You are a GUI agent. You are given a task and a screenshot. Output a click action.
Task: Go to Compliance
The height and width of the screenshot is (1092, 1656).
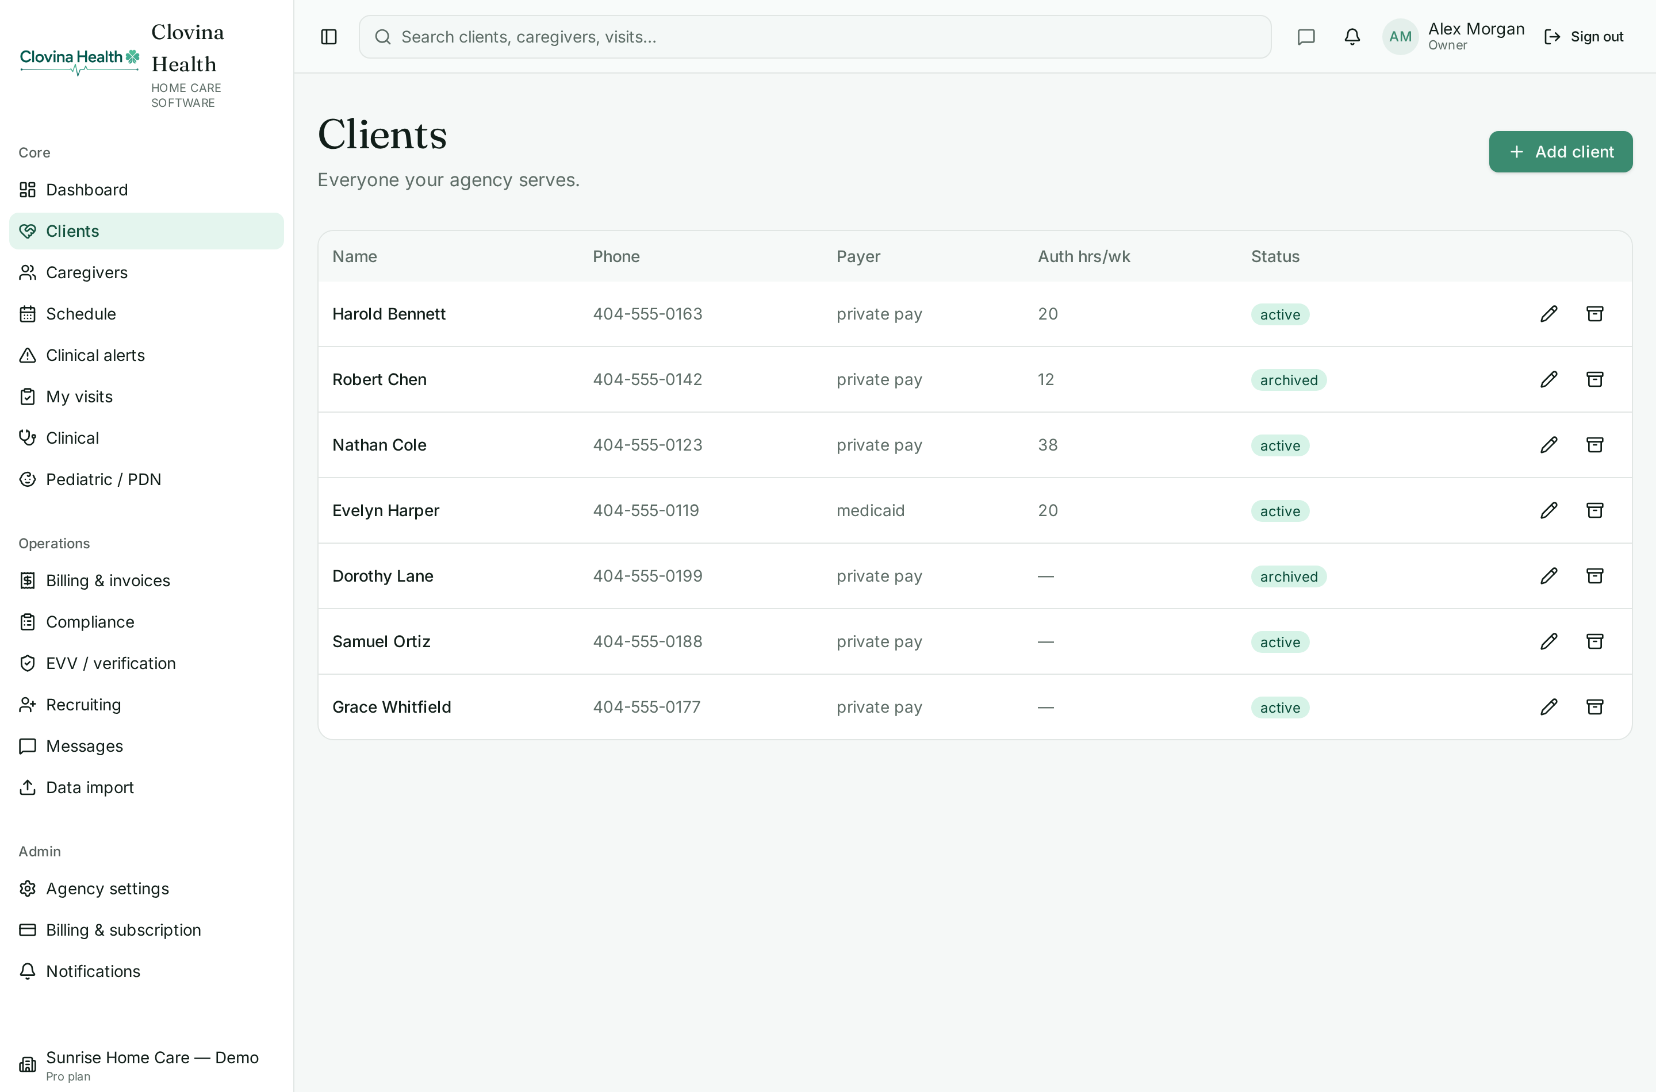pyautogui.click(x=146, y=622)
